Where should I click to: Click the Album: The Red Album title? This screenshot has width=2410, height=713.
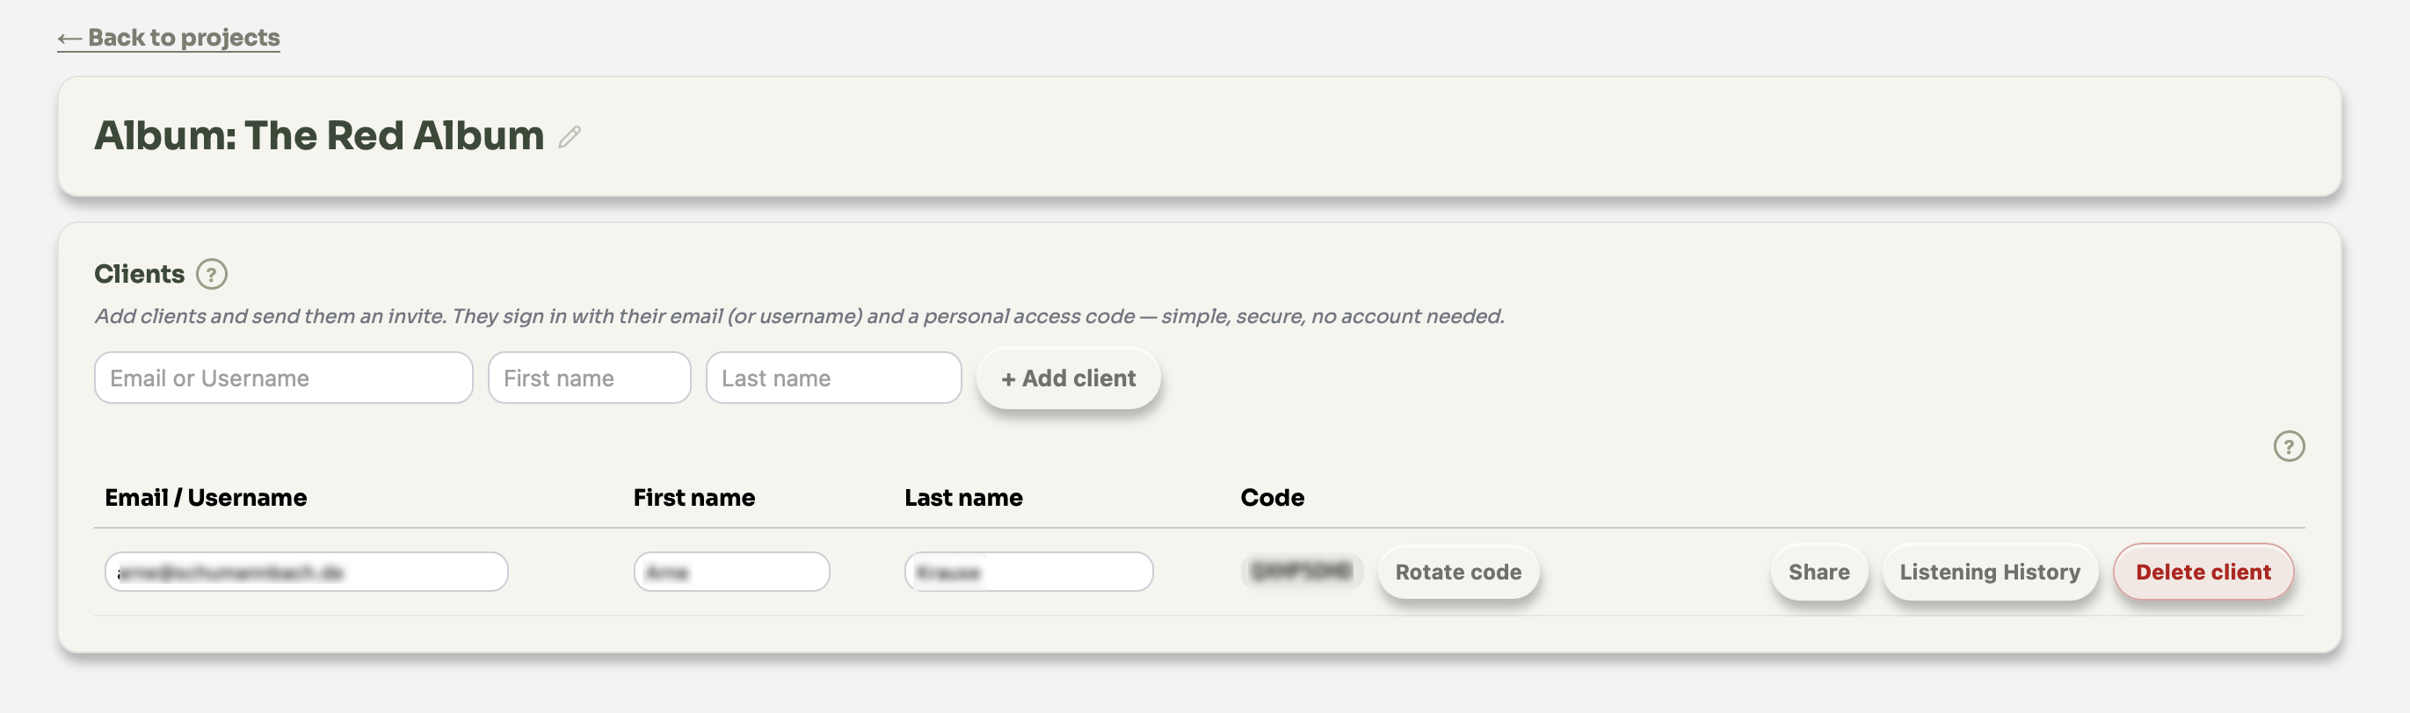click(x=319, y=135)
